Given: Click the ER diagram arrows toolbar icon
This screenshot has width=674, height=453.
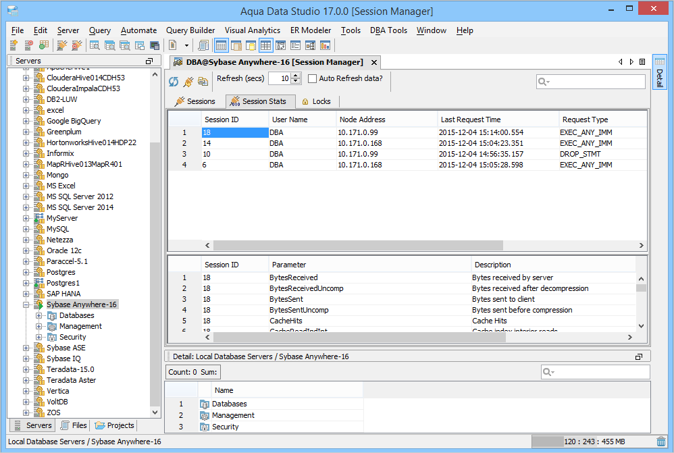Looking at the screenshot, I should (x=281, y=45).
